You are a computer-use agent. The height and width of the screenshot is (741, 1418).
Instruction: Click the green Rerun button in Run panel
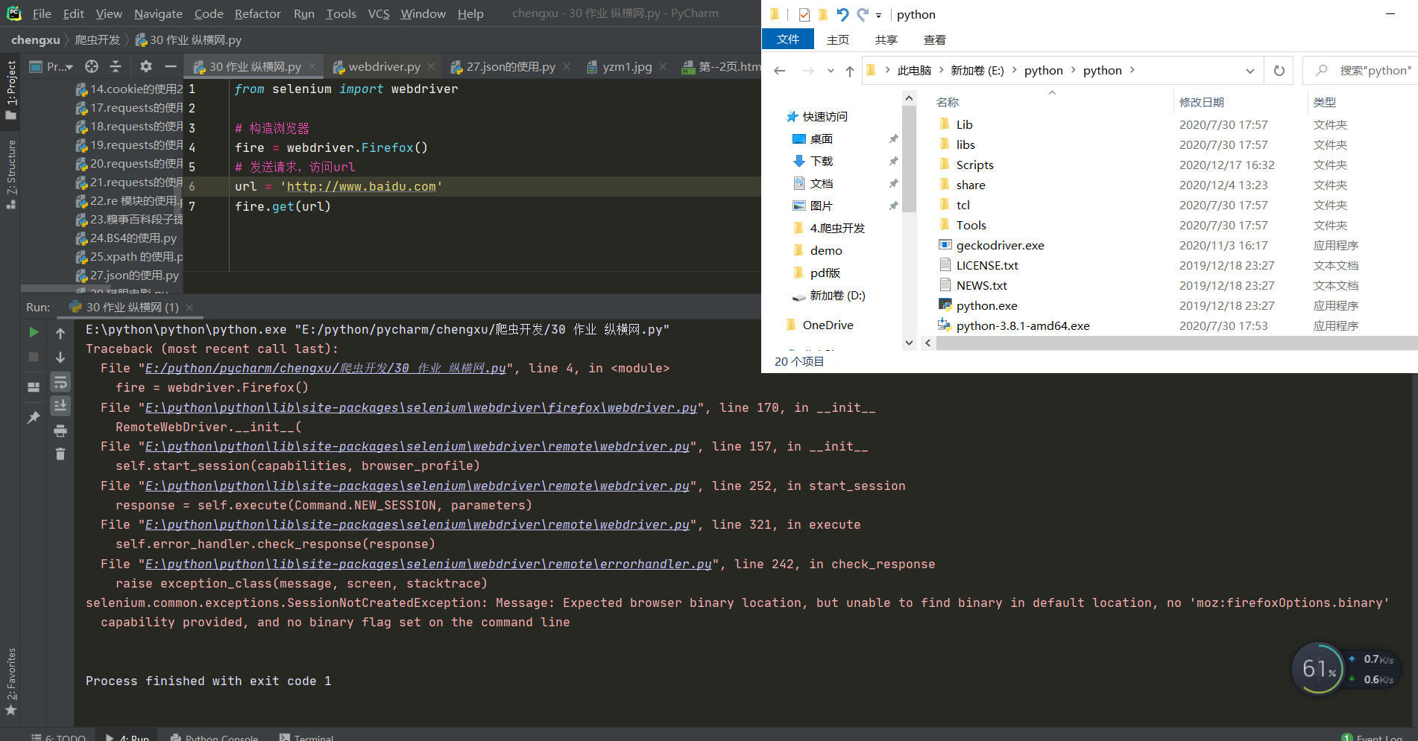pos(34,332)
